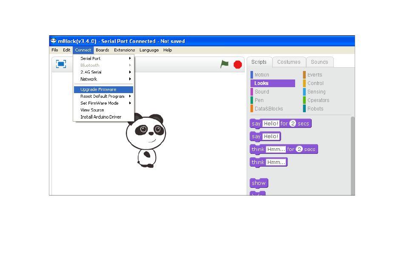Click the mBlock panda logo in the title bar
Screen dimensions: 404x278
pos(53,41)
